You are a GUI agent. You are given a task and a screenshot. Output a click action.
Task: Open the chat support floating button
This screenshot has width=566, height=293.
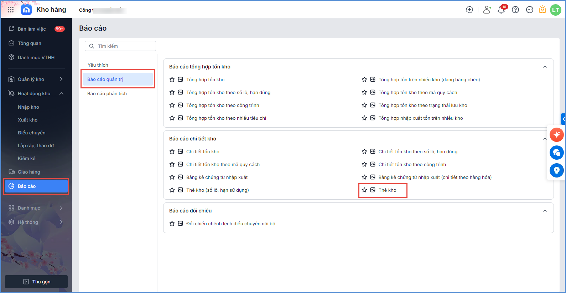[x=556, y=153]
